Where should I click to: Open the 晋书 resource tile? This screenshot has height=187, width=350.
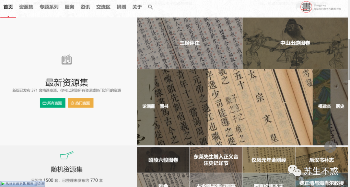(x=181, y=107)
